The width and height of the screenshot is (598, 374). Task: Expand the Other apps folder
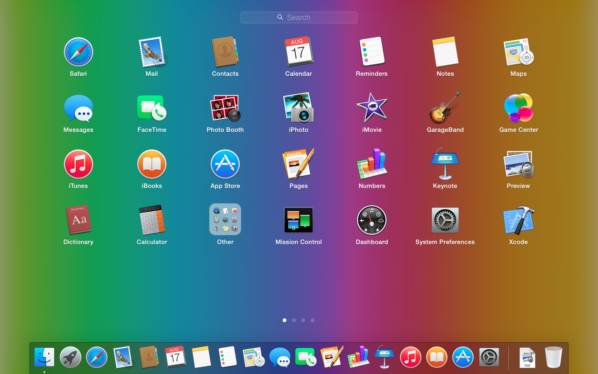(x=225, y=219)
